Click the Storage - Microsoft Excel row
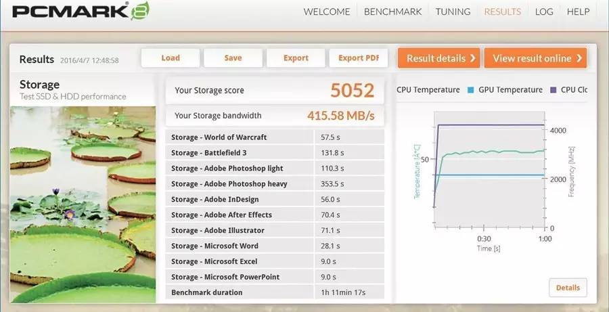 275,261
